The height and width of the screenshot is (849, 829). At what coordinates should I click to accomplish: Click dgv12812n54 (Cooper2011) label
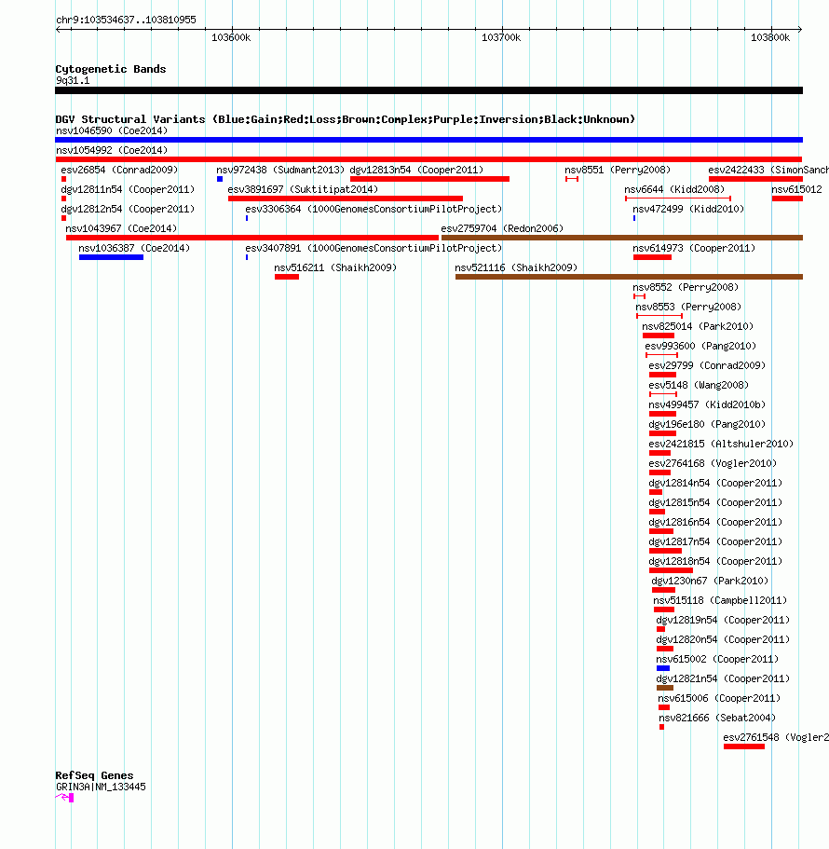(x=128, y=209)
